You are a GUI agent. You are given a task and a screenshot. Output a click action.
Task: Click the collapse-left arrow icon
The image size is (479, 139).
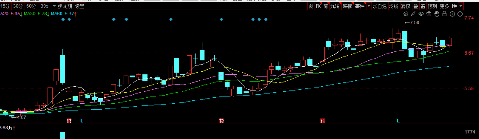pyautogui.click(x=454, y=6)
